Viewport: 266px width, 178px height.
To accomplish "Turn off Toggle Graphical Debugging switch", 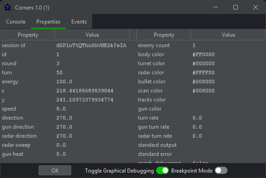I will point(163,170).
